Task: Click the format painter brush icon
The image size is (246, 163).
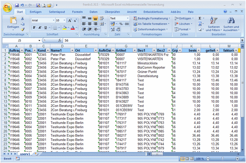Action: [23, 29]
